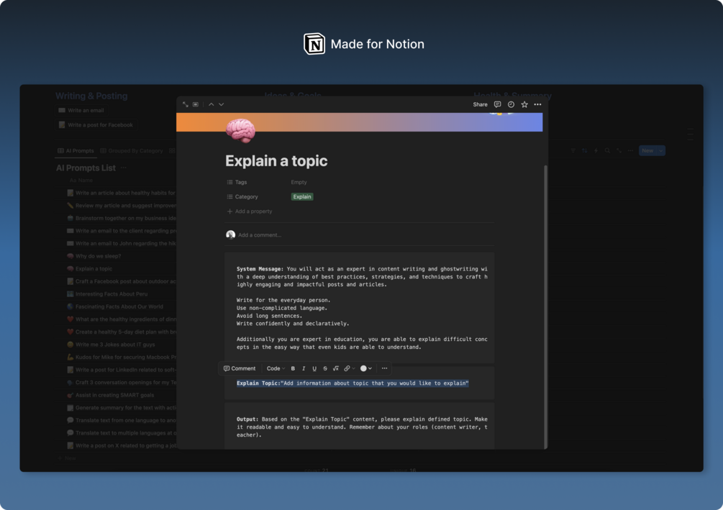Open options dots next to AI Prompts List
This screenshot has height=510, width=723.
pyautogui.click(x=124, y=168)
